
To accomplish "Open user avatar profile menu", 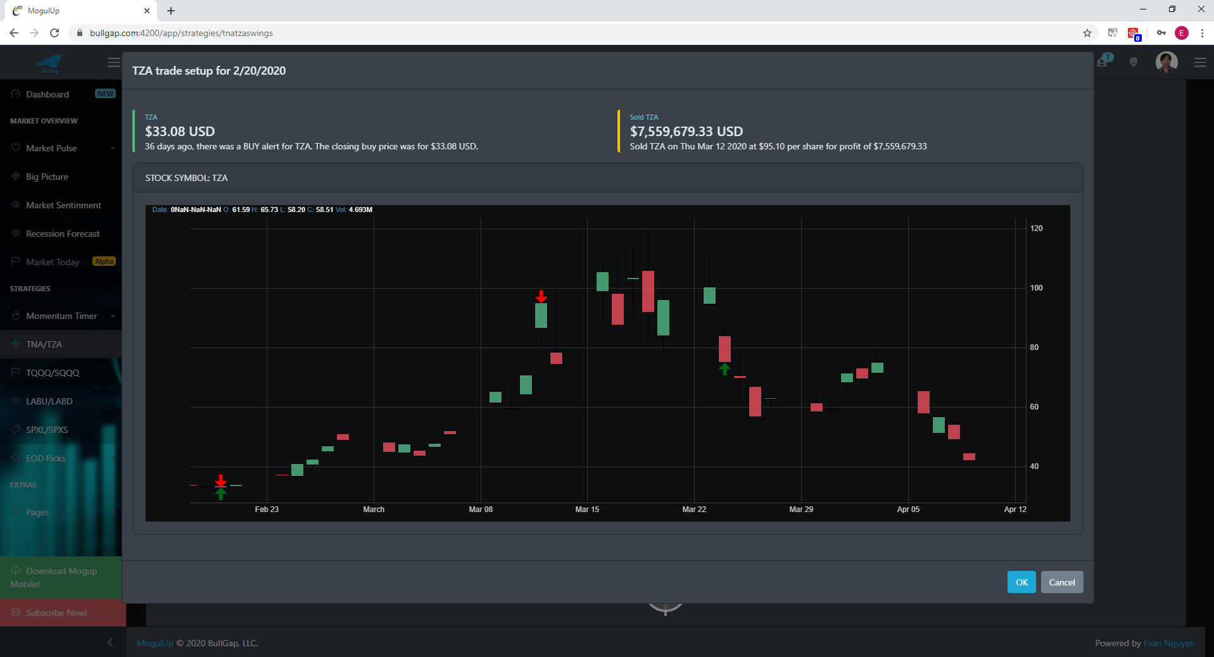I will [1167, 62].
